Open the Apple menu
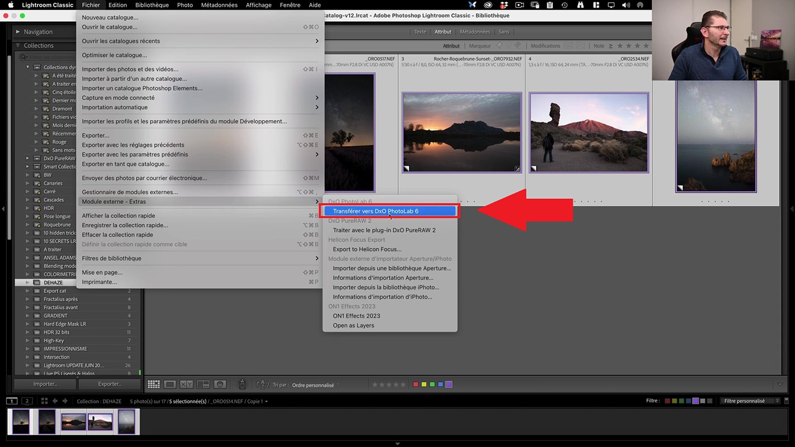795x447 pixels. point(10,5)
